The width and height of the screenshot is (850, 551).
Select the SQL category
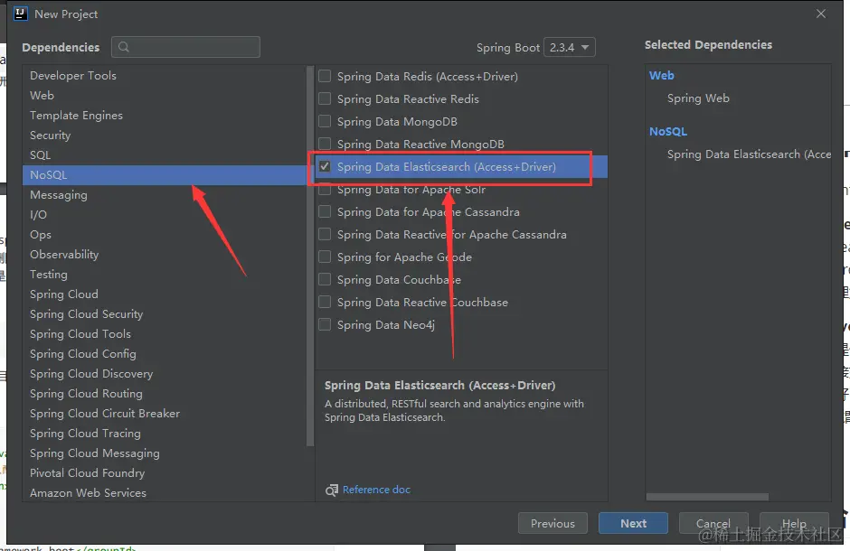click(165, 155)
